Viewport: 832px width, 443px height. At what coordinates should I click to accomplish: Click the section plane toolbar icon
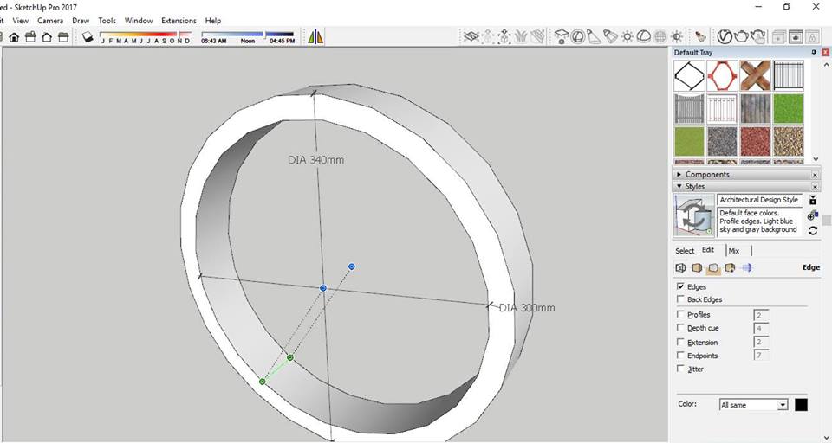click(472, 36)
